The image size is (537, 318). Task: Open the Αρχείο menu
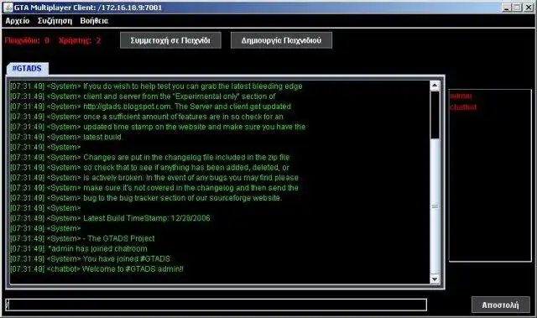18,21
